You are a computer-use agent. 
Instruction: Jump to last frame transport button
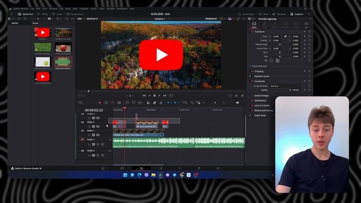coord(165,95)
